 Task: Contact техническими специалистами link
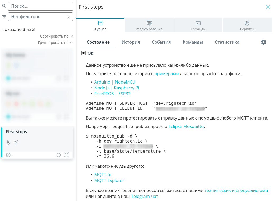click(x=236, y=190)
